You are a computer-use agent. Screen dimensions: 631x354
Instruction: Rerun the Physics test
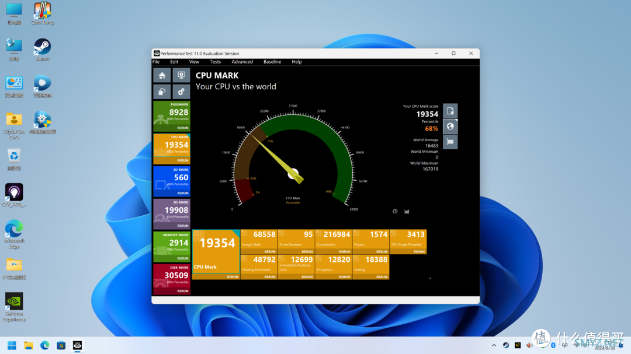(x=382, y=251)
